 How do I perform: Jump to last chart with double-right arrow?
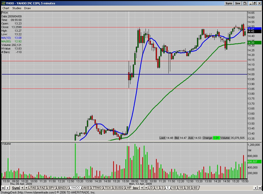(x=260, y=188)
